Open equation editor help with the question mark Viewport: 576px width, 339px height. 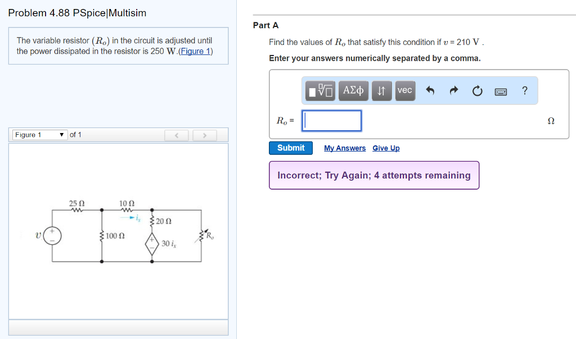pyautogui.click(x=524, y=90)
